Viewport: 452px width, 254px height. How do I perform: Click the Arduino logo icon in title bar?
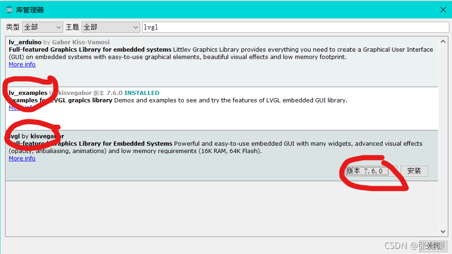click(9, 10)
